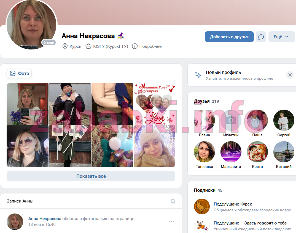Image resolution: width=296 pixels, height=233 pixels.
Task: Click the location pin icon near Курск
Action: coord(65,46)
